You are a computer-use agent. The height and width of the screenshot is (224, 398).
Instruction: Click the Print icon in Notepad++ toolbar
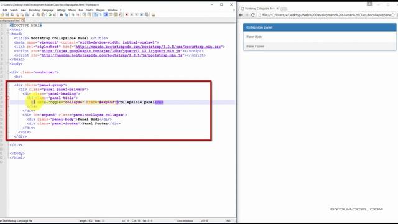click(x=27, y=15)
